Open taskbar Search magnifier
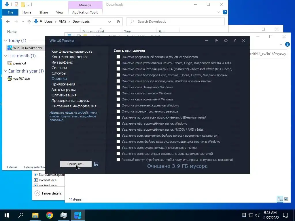This screenshot has height=221, width=295. click(x=21, y=215)
